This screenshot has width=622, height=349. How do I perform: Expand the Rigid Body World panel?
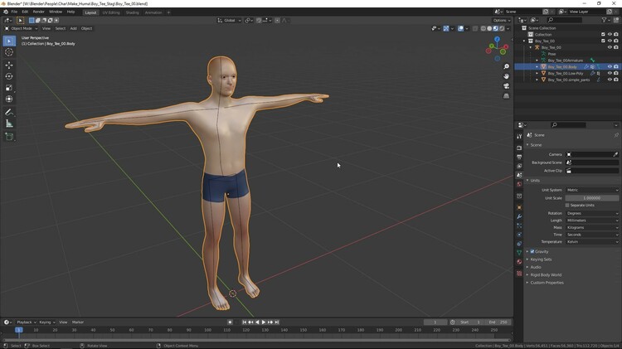pyautogui.click(x=546, y=274)
